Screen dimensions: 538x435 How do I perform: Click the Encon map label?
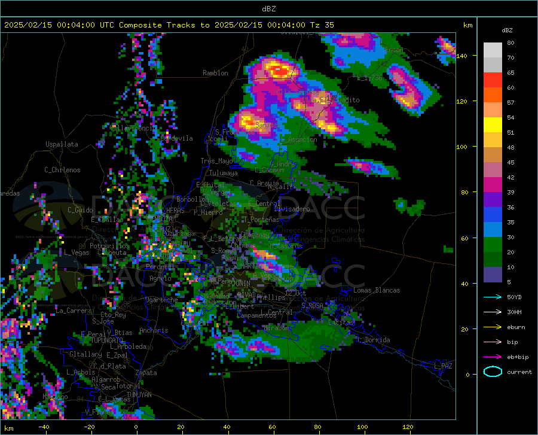pos(394,50)
